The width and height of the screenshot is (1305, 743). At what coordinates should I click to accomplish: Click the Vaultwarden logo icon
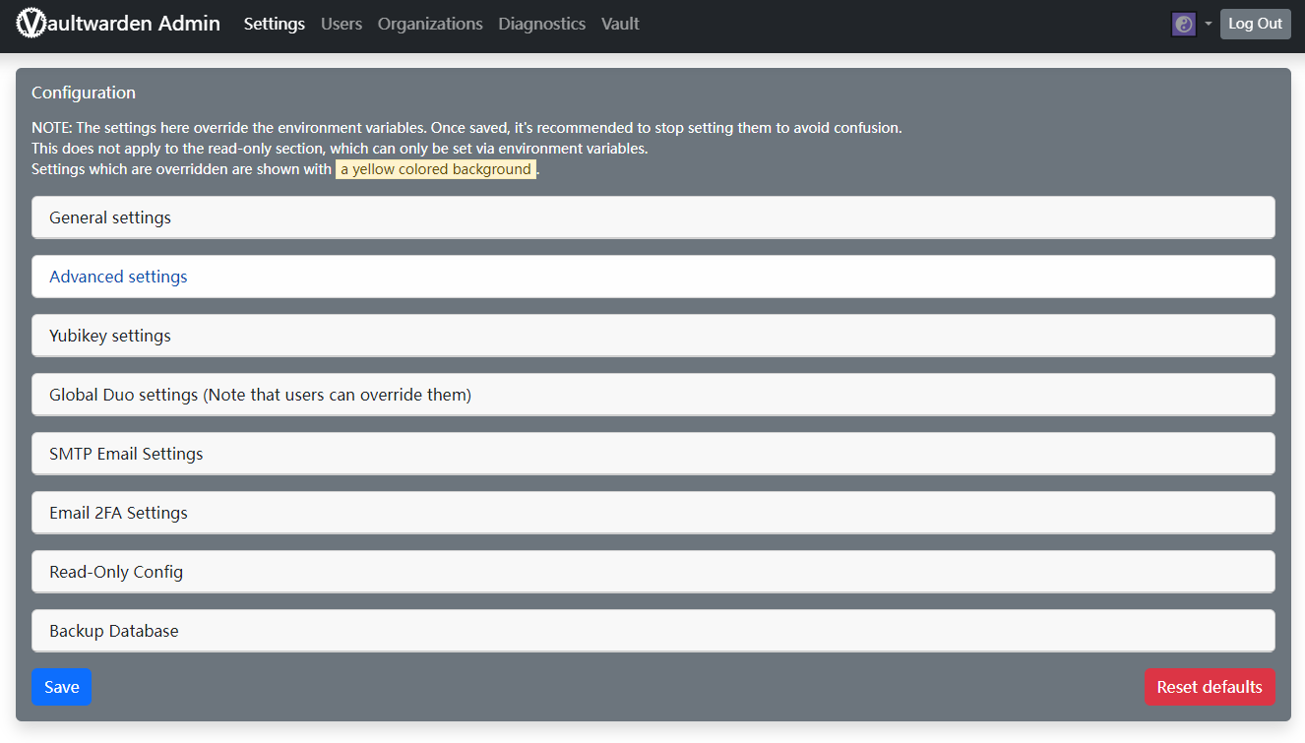[x=31, y=23]
